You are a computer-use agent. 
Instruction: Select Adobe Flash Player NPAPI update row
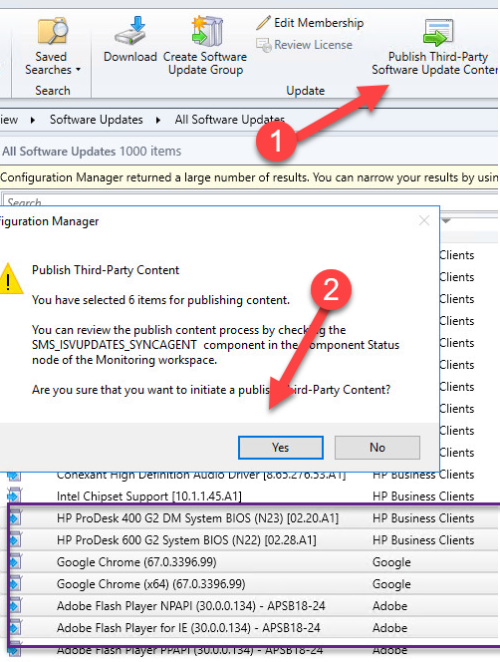pyautogui.click(x=254, y=606)
